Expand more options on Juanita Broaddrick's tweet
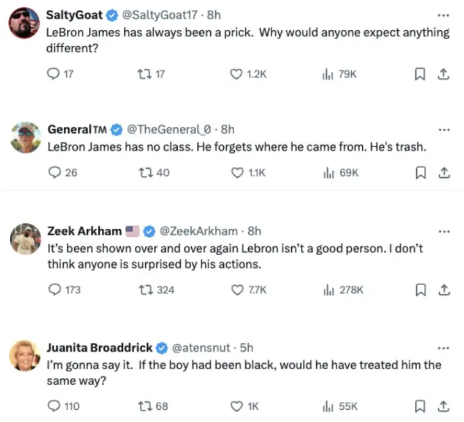The width and height of the screenshot is (464, 422). pos(444,348)
